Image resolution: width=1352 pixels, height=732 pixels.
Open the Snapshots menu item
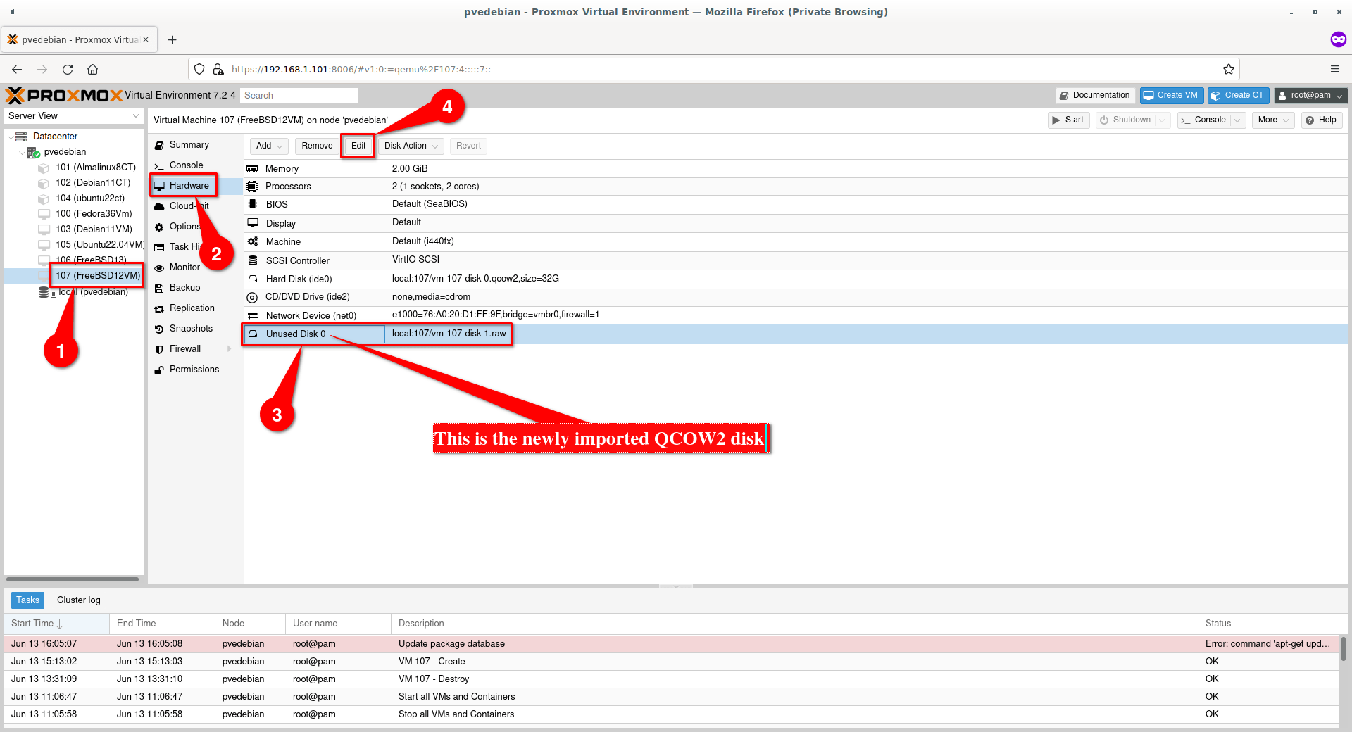(190, 328)
